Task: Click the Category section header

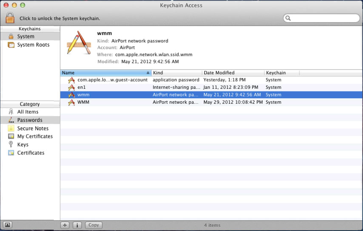Action: [x=30, y=104]
